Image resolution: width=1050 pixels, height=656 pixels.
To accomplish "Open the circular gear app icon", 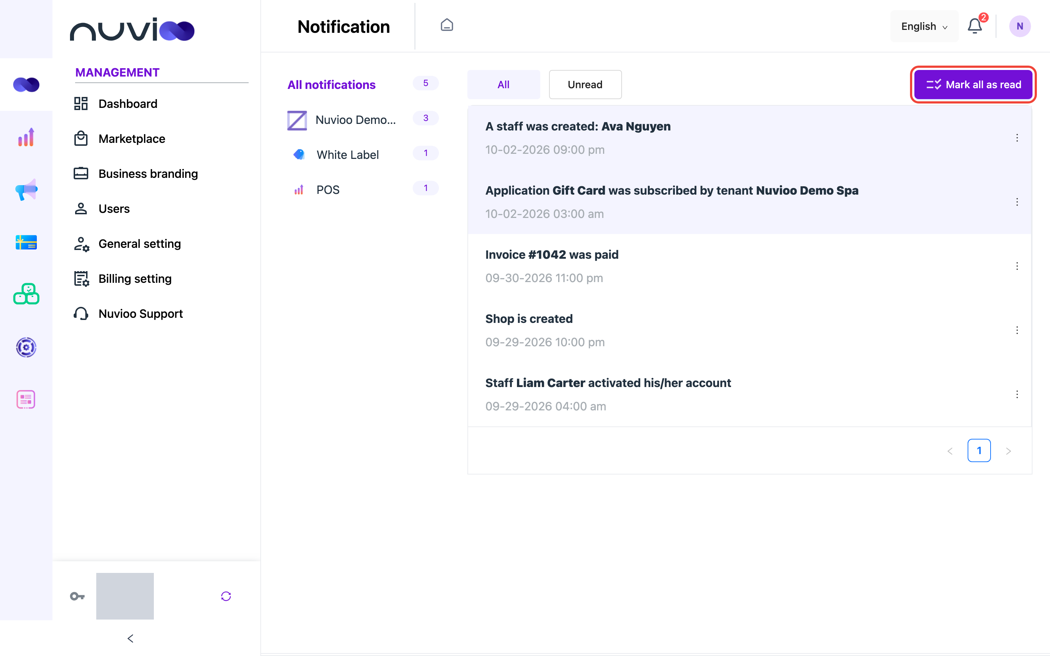I will click(x=26, y=347).
